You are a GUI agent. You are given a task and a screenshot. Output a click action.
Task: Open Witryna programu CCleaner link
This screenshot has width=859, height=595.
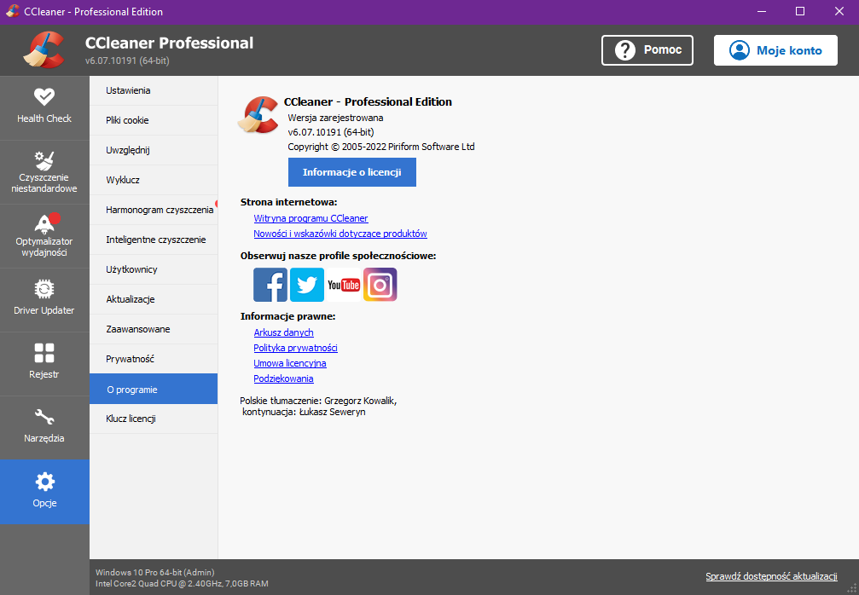point(311,218)
